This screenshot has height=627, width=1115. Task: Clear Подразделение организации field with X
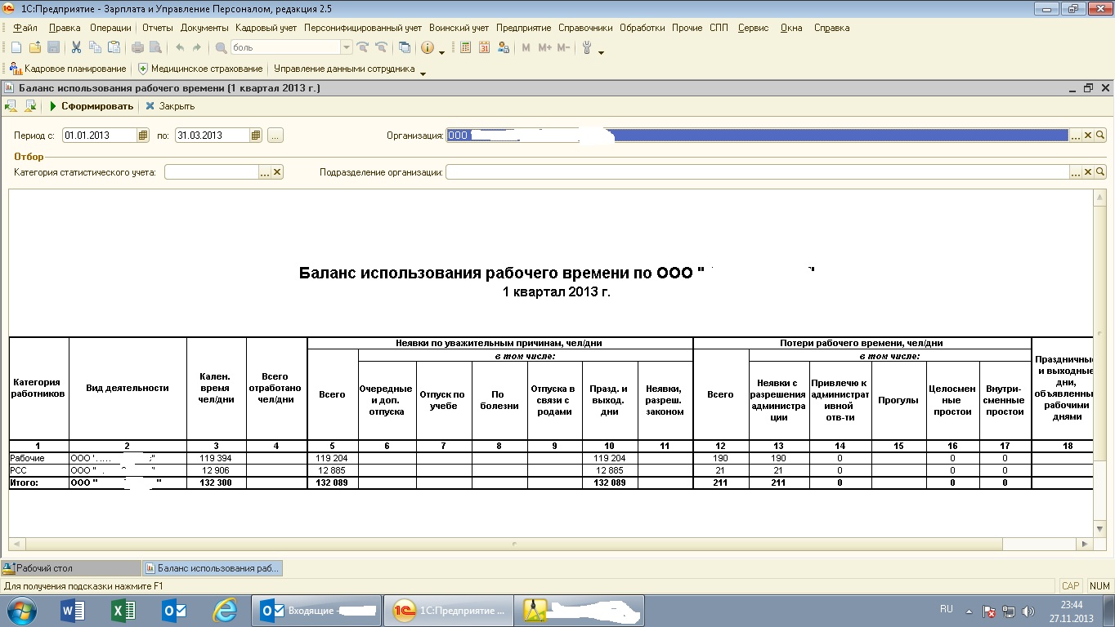(1088, 172)
